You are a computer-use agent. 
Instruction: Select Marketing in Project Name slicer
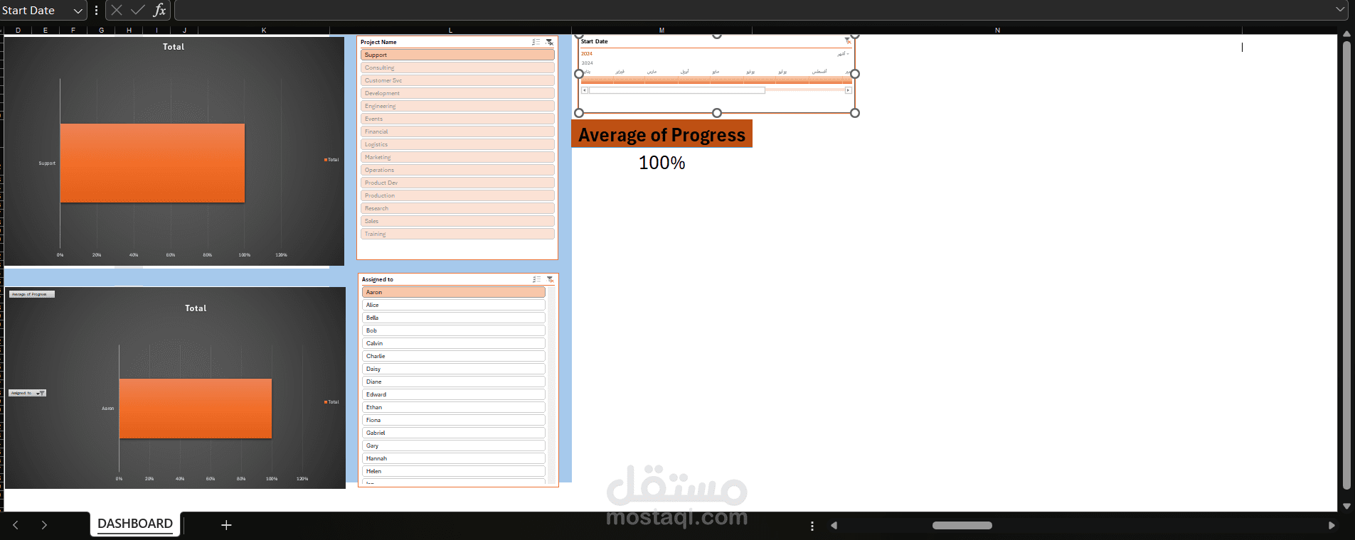coord(457,157)
